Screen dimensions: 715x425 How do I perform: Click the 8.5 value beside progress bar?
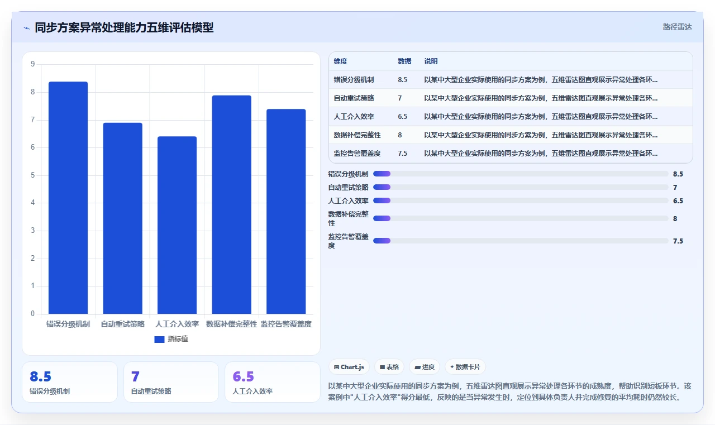(678, 174)
